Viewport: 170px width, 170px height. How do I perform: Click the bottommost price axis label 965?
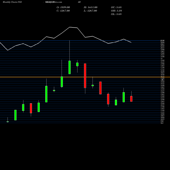[x=162, y=123]
